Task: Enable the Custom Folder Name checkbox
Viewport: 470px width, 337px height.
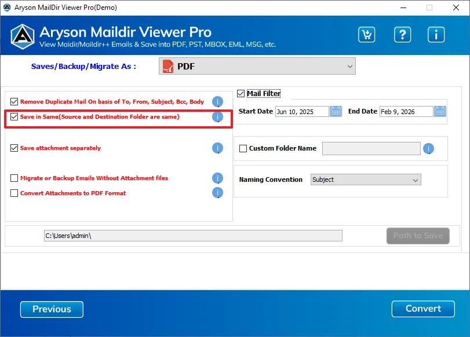Action: (243, 149)
